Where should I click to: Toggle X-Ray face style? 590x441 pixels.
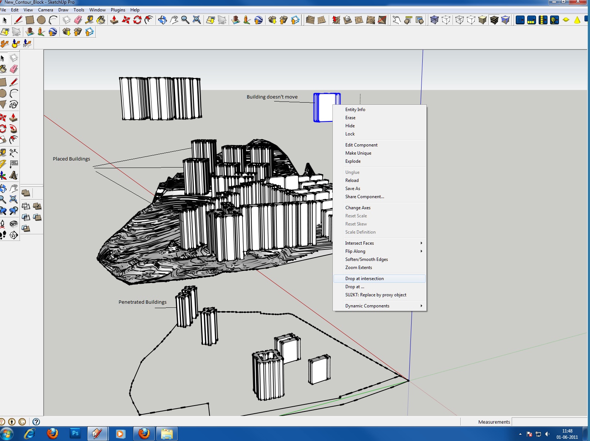click(x=434, y=20)
